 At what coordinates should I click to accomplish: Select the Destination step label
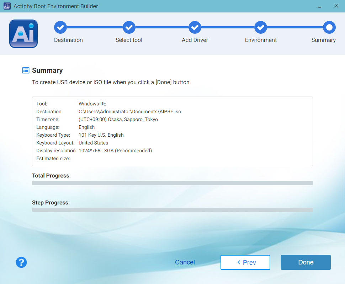click(68, 40)
